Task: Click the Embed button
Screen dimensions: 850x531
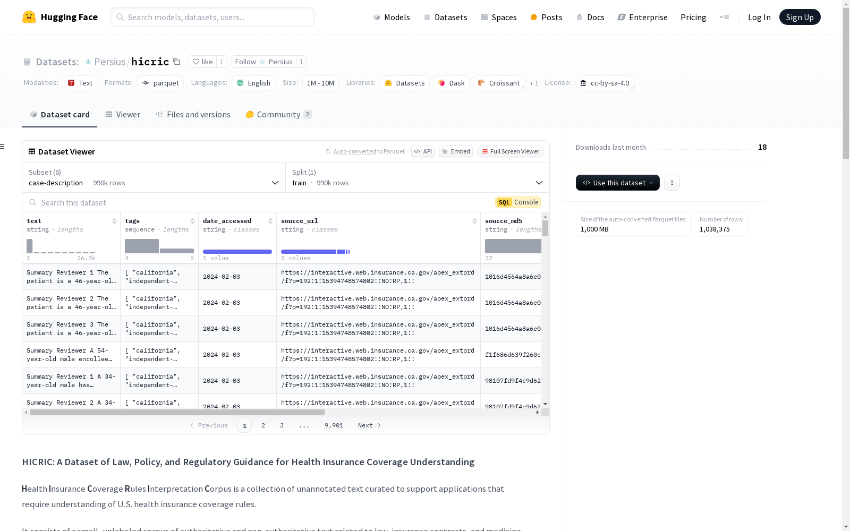Action: tap(456, 151)
